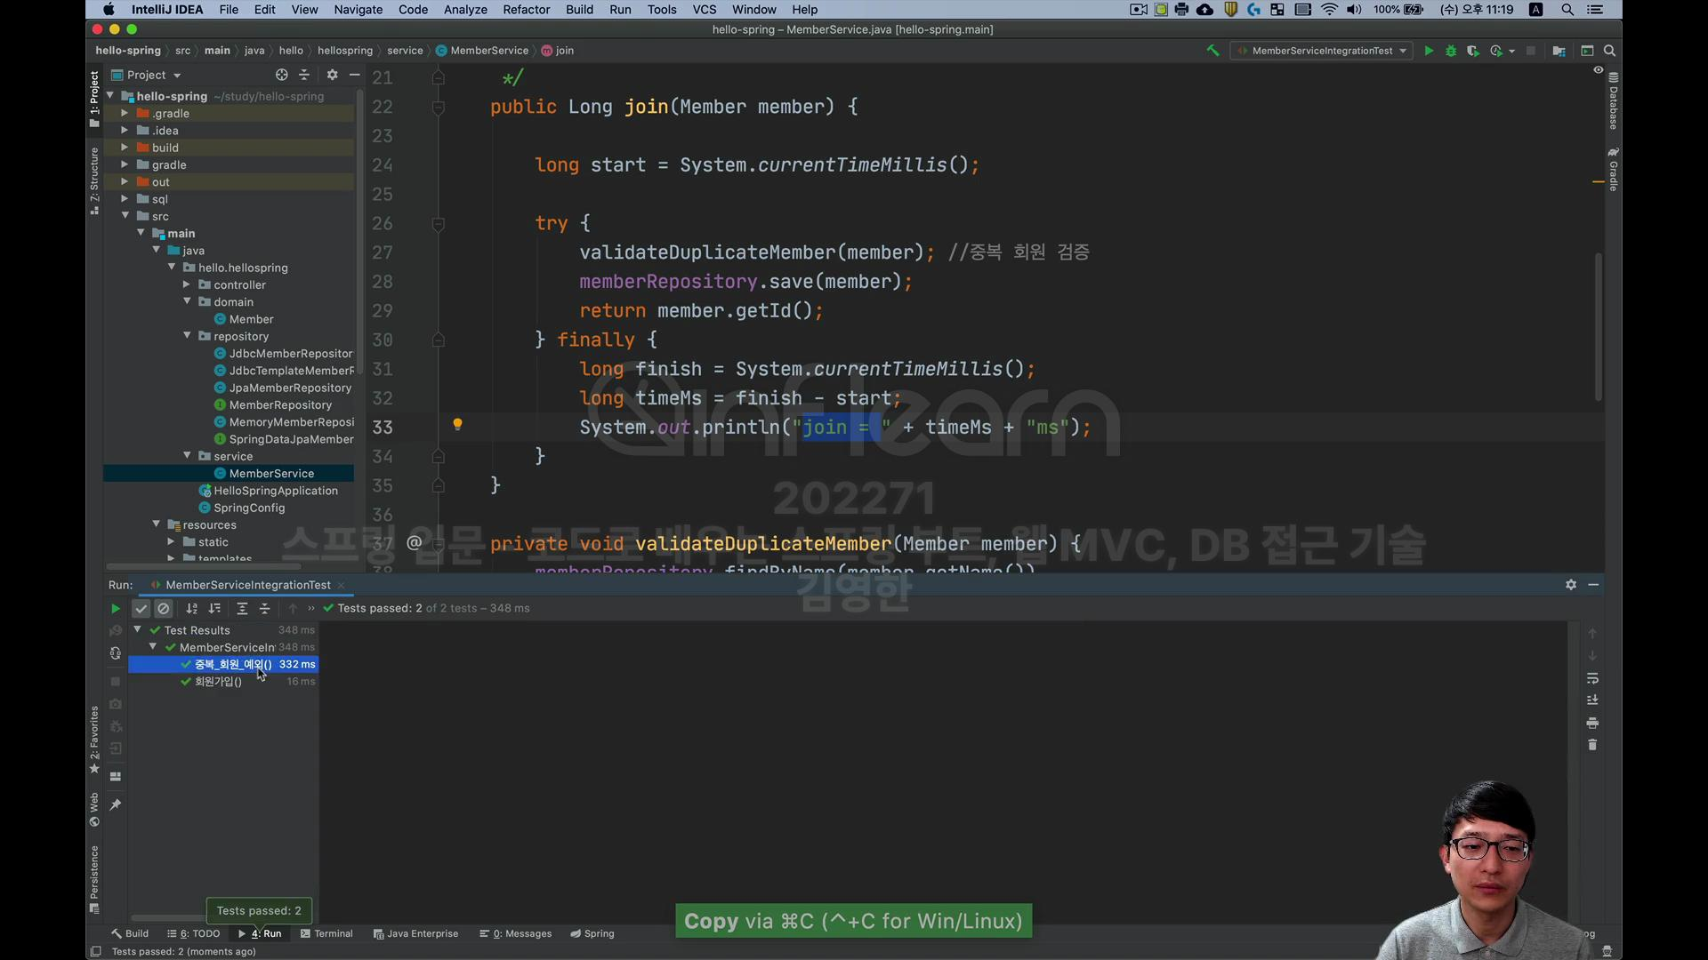Open Run panel settings gear
This screenshot has width=1708, height=960.
1571,584
